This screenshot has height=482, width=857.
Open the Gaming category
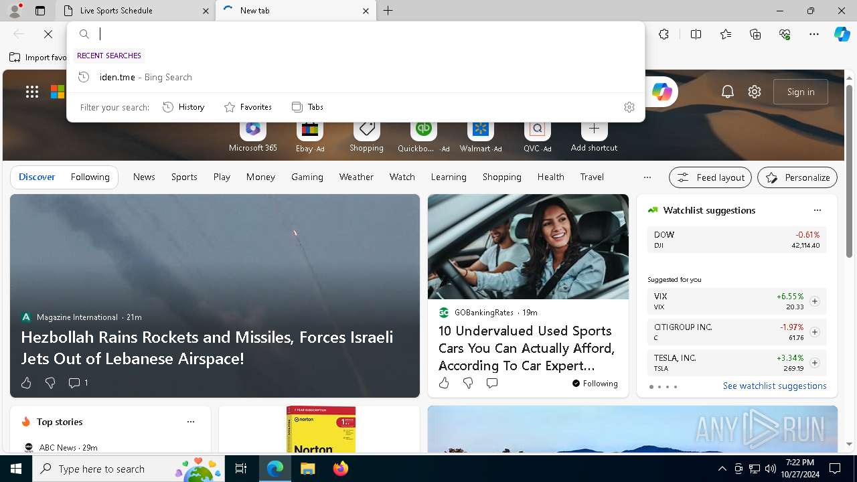coord(307,177)
